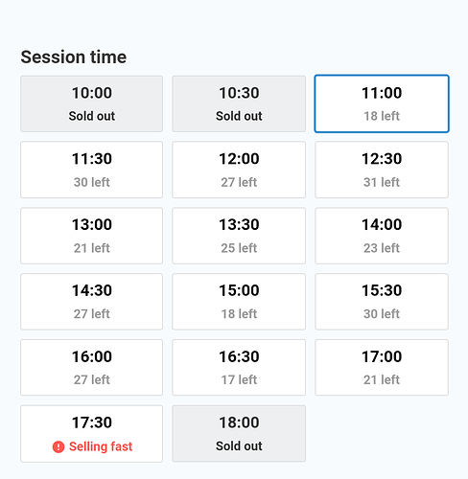Click the sold out 10:30 slot
The image size is (468, 479).
239,103
